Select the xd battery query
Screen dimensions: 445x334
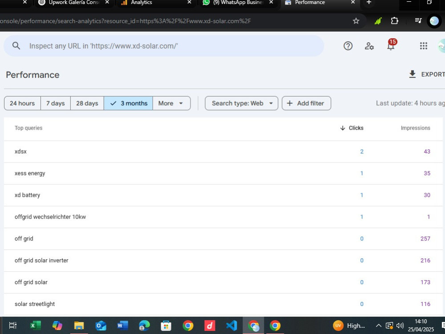coord(223,195)
